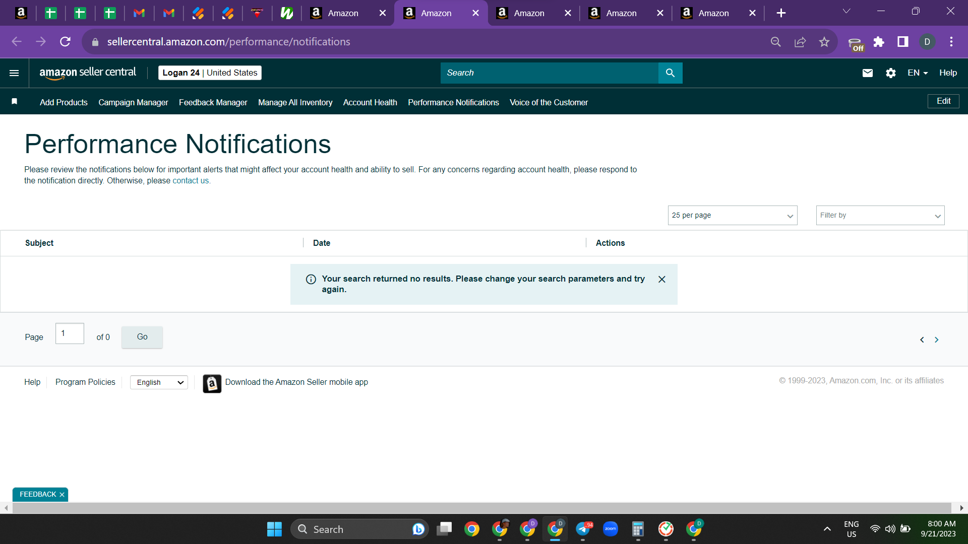Go back in browser history
The height and width of the screenshot is (544, 968).
pyautogui.click(x=17, y=42)
